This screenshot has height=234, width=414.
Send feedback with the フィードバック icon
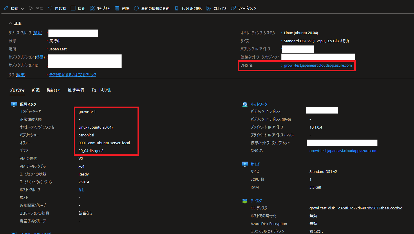click(x=233, y=8)
